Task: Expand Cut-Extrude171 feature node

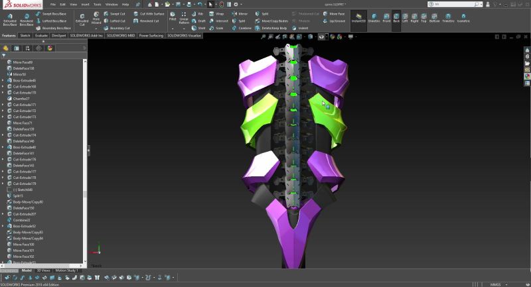Action: click(x=3, y=105)
